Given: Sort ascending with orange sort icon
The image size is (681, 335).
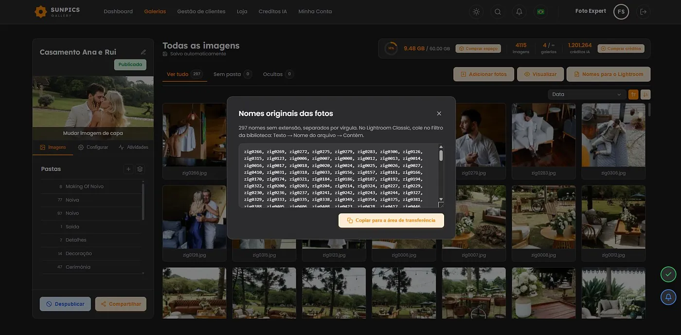Looking at the screenshot, I should tap(633, 95).
